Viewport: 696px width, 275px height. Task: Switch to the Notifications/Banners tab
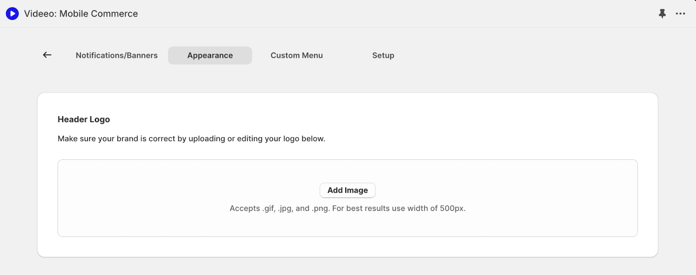pyautogui.click(x=117, y=56)
